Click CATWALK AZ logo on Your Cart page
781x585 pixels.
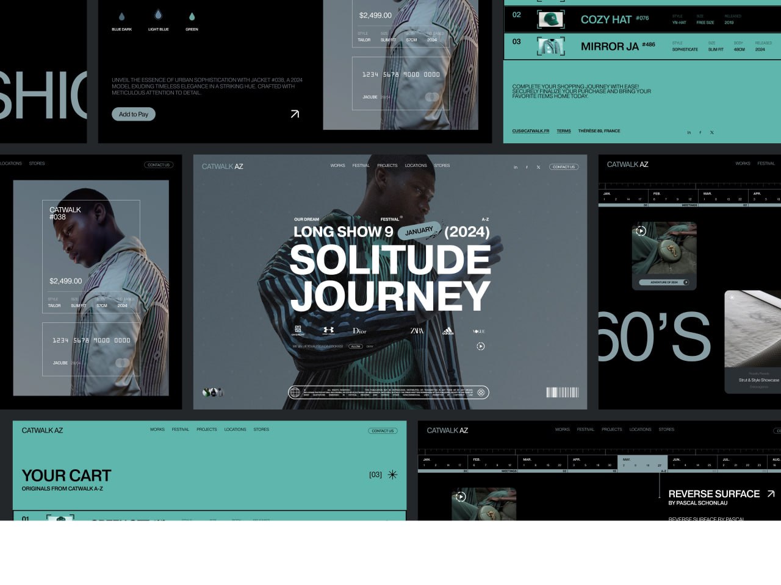(x=42, y=430)
